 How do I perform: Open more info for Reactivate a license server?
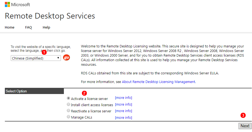pos(123,111)
